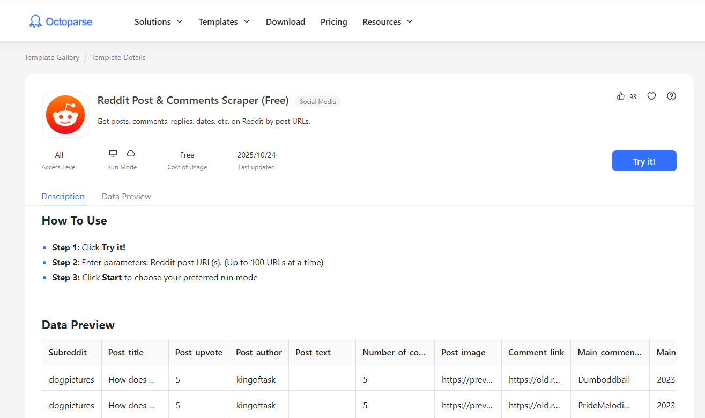
Task: Click the Template Details breadcrumb
Action: pyautogui.click(x=118, y=57)
